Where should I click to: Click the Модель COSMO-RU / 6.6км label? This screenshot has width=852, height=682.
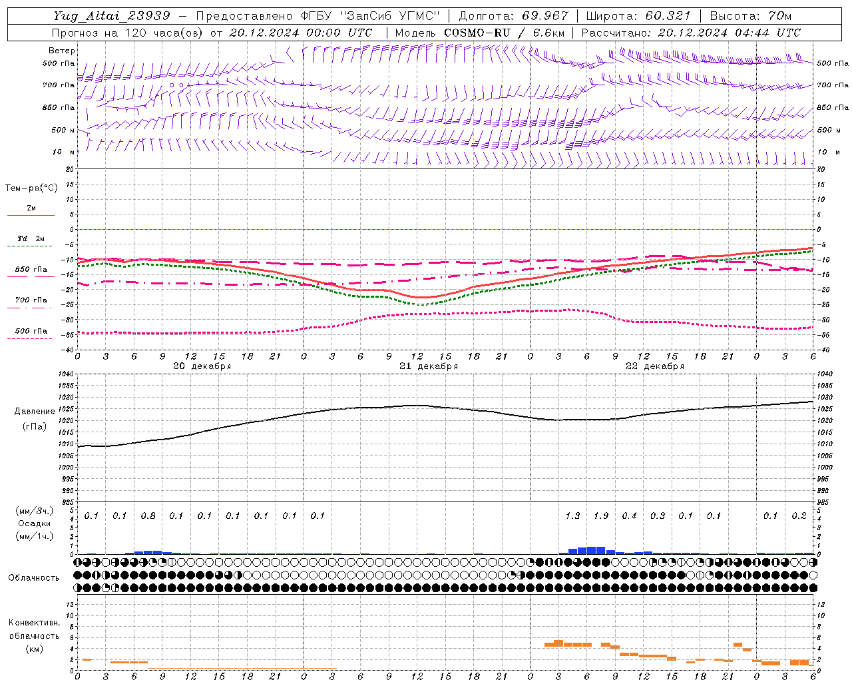click(480, 33)
